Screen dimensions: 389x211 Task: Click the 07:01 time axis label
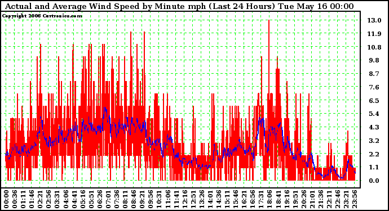click(108, 199)
